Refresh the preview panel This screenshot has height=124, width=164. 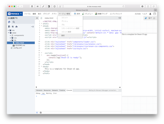pos(146,18)
